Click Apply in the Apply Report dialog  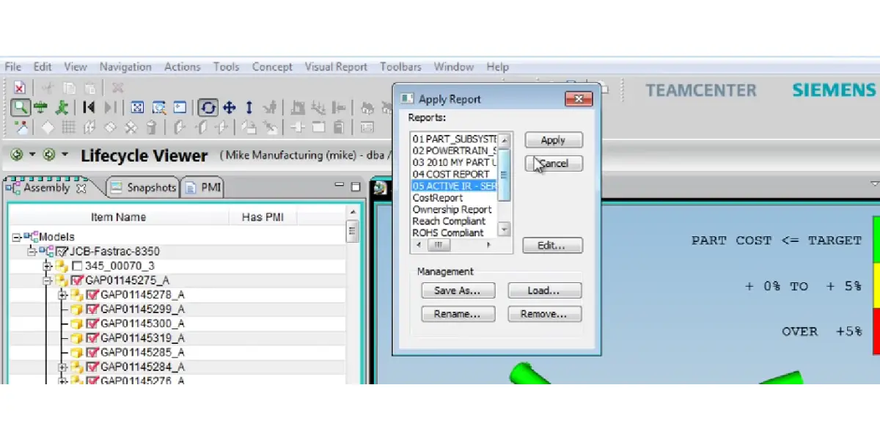[x=553, y=140]
